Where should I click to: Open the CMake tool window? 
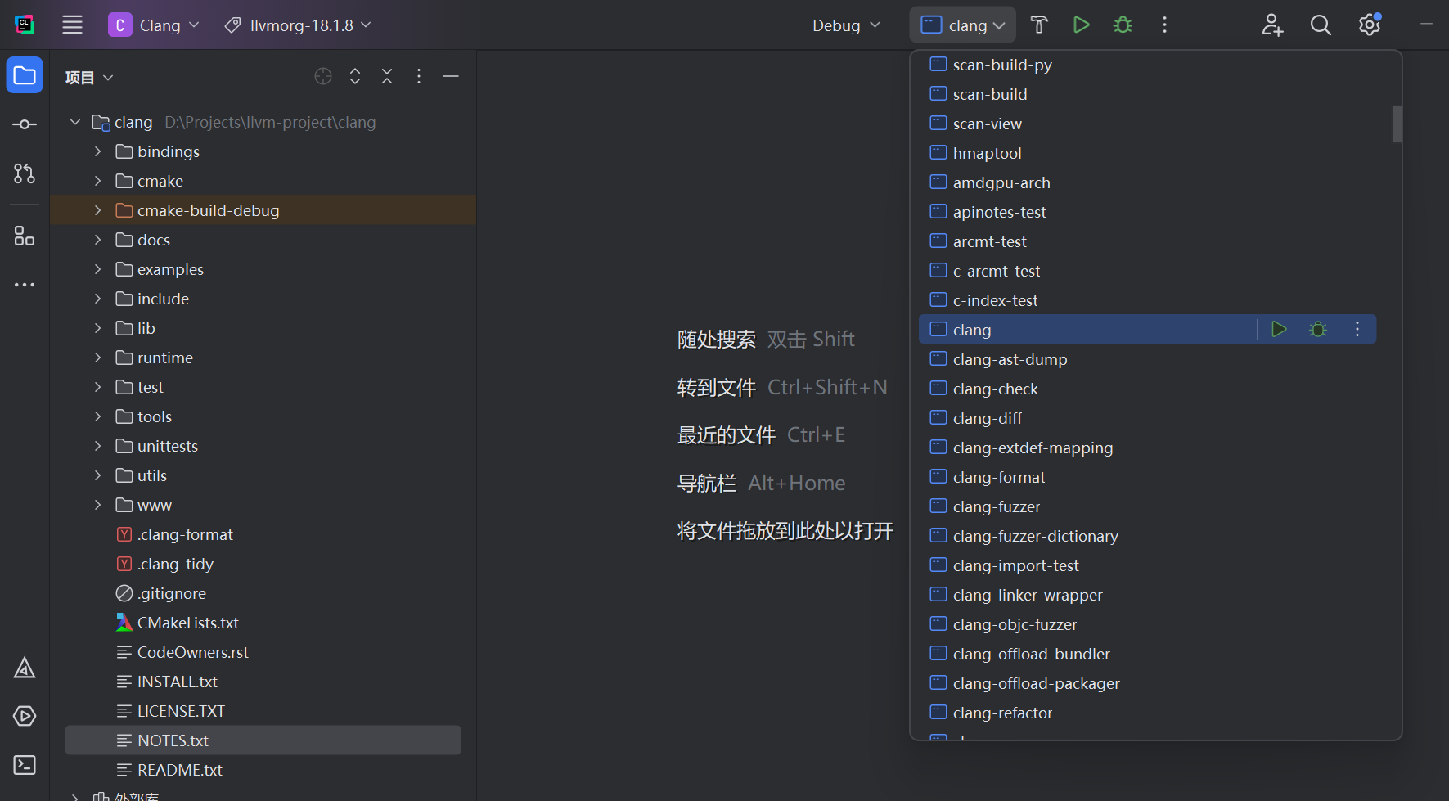(x=25, y=668)
